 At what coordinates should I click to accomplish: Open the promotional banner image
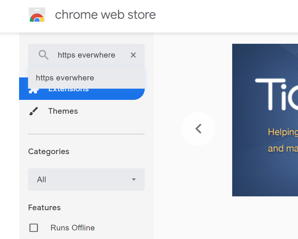coord(265,120)
